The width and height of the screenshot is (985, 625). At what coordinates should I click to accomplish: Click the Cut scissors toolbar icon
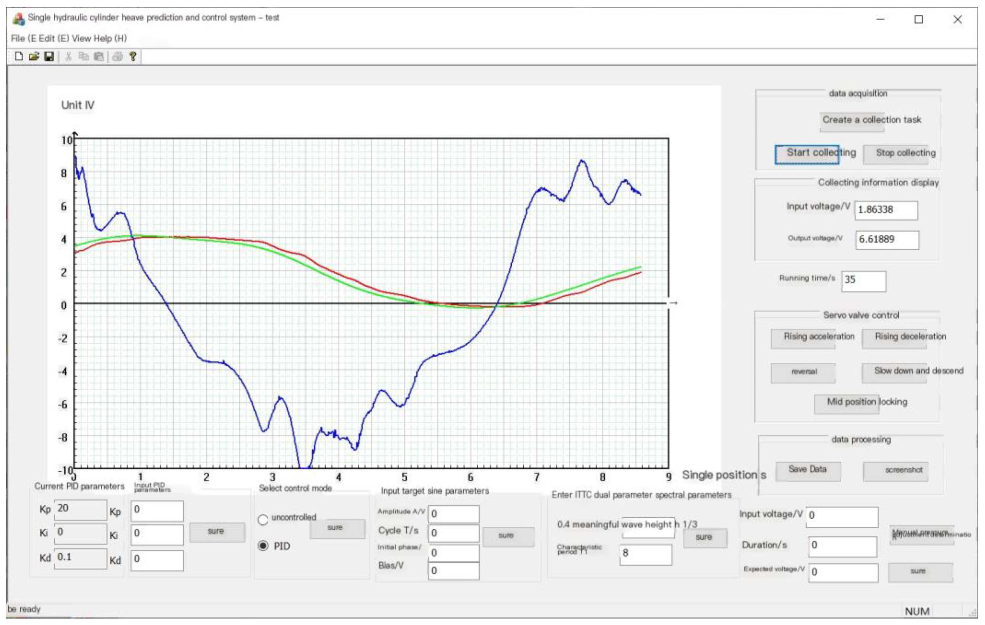[68, 56]
